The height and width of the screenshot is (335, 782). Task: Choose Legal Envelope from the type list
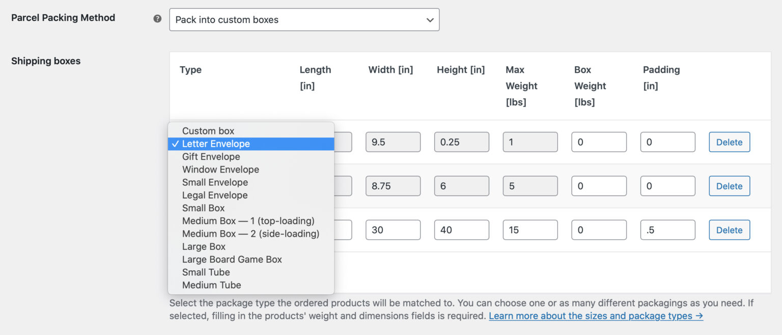[214, 195]
